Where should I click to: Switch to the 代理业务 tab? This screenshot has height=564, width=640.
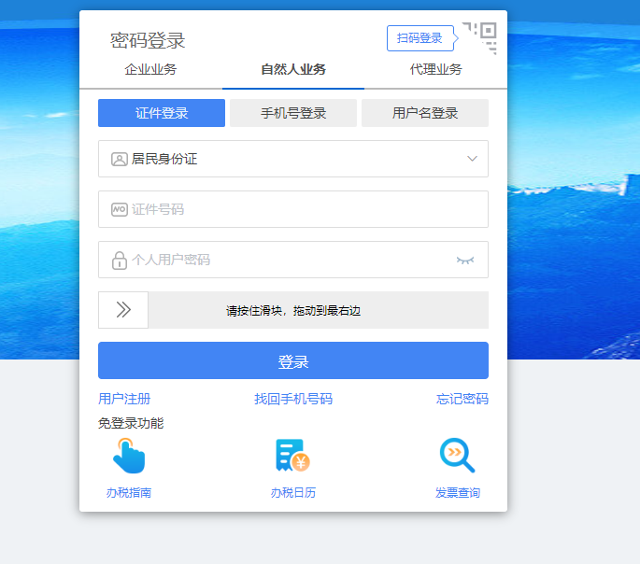click(x=436, y=69)
